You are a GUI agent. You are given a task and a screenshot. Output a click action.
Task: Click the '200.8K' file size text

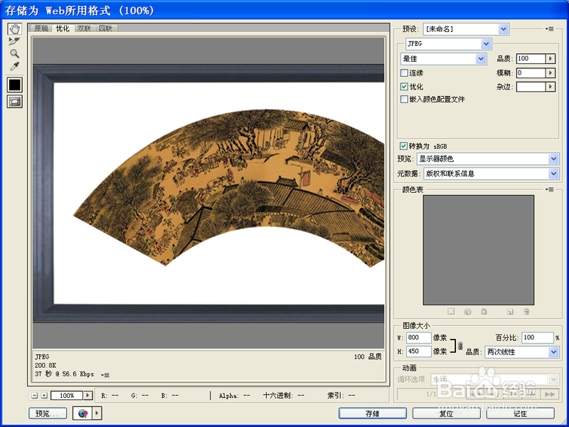coord(46,365)
